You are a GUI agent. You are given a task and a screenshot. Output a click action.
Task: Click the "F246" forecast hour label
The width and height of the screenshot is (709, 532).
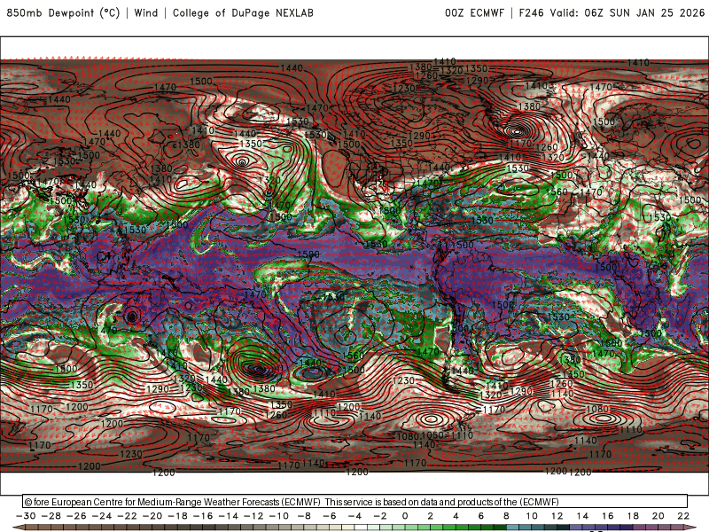531,12
